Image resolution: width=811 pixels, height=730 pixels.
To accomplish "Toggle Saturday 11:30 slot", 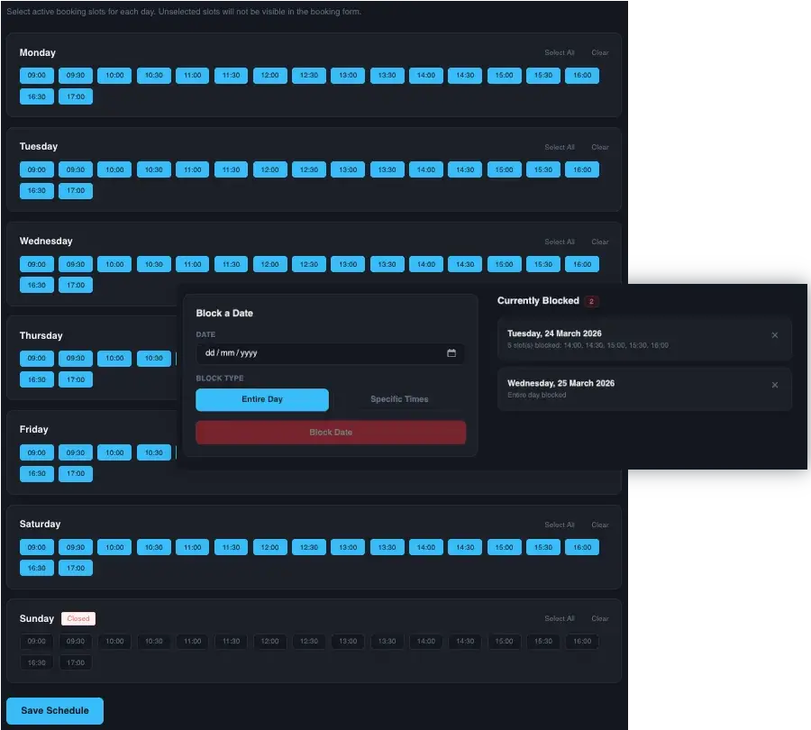I will (x=232, y=547).
